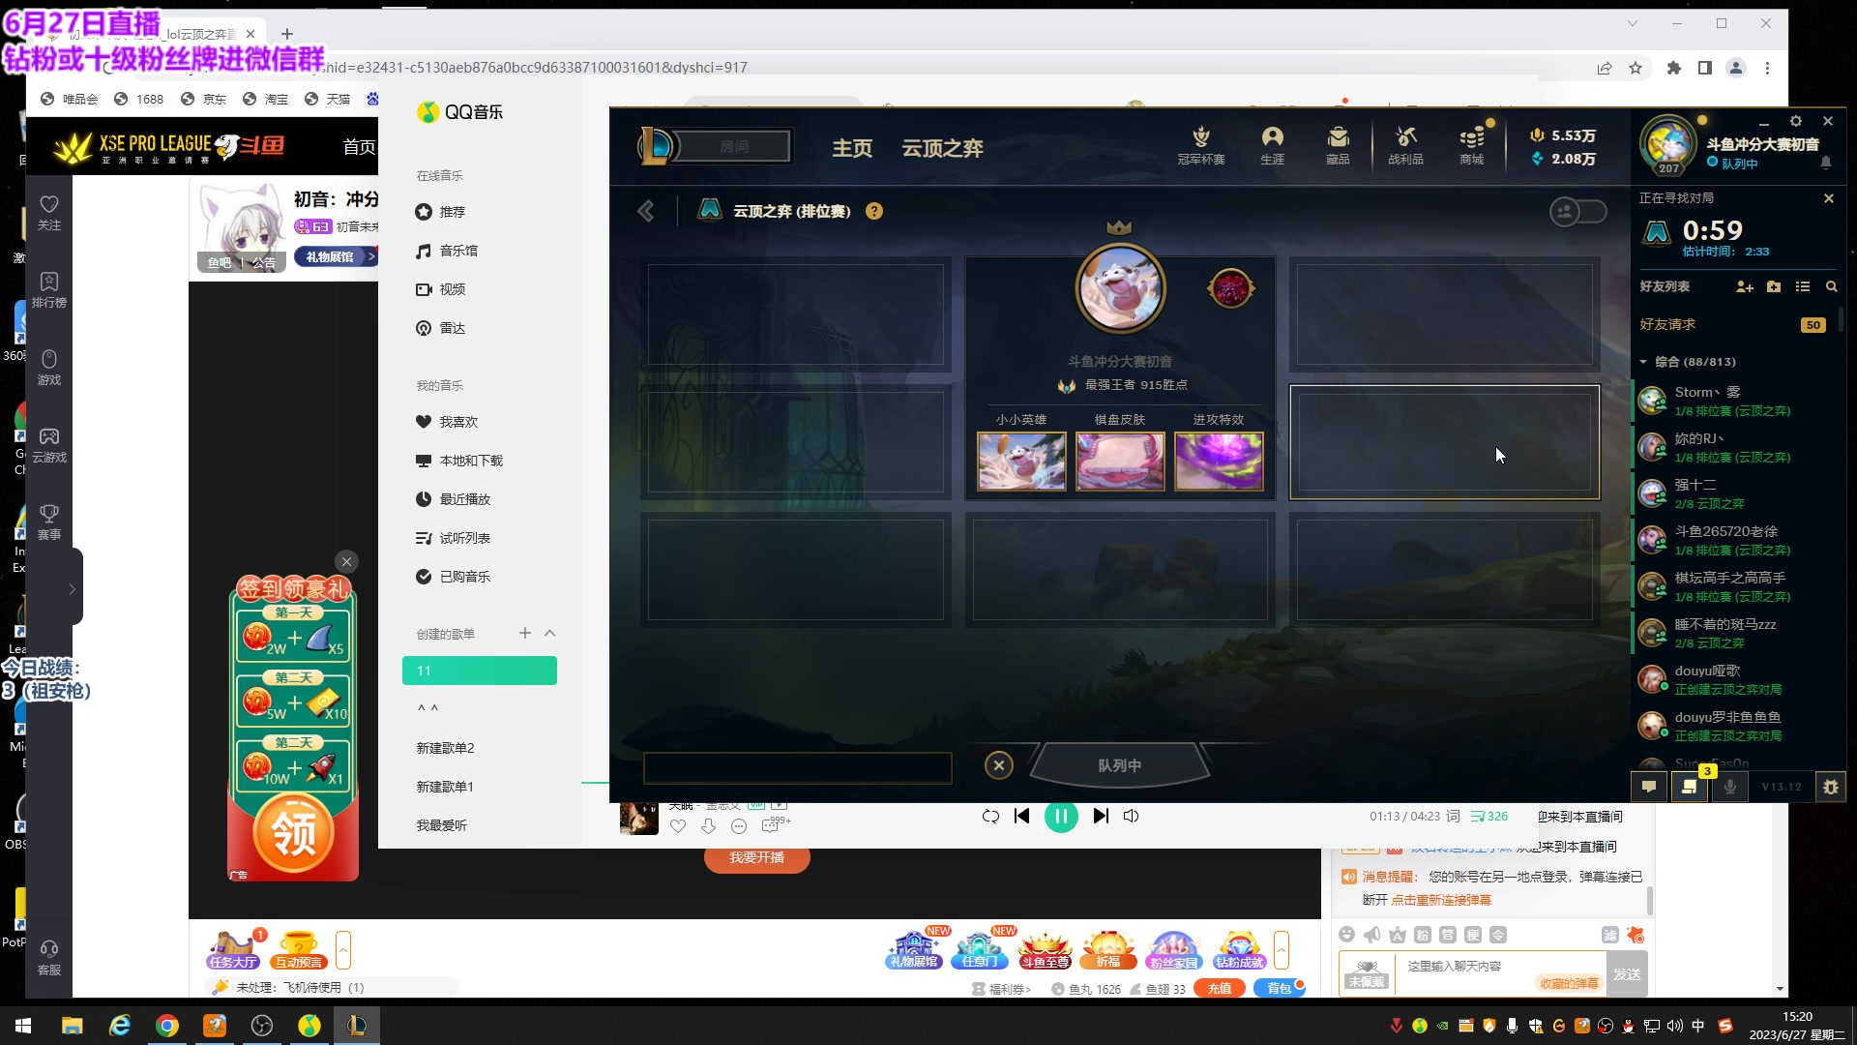This screenshot has width=1857, height=1045.
Task: Mute the QQ音乐 volume speaker
Action: pos(1131,816)
